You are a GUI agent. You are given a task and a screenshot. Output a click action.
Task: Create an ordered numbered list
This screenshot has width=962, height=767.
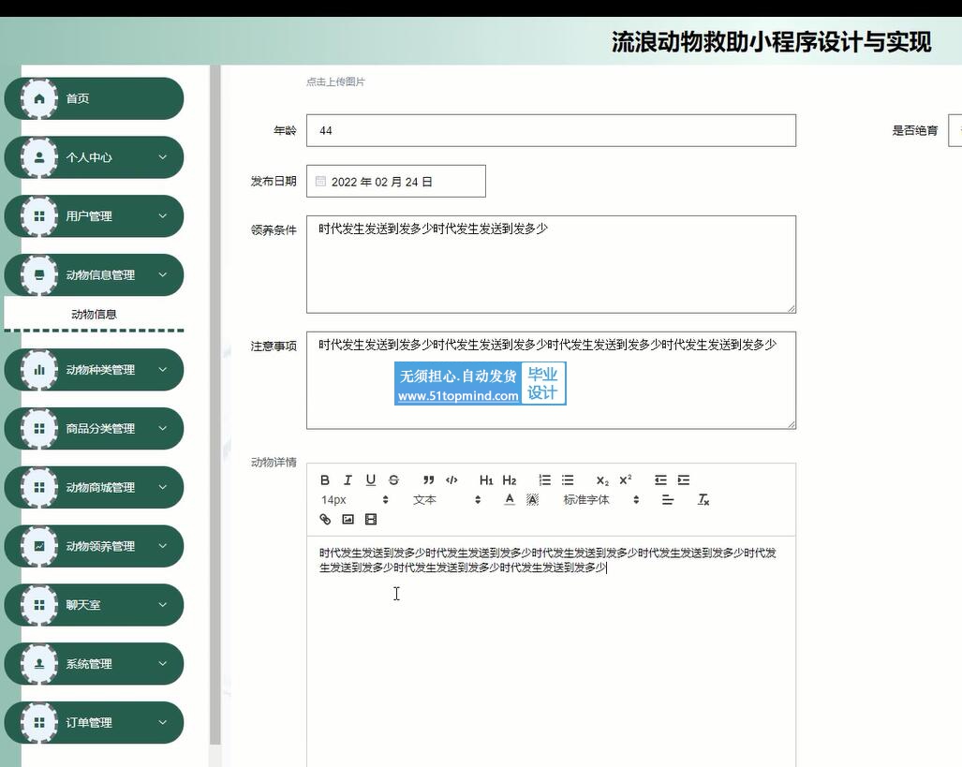[x=545, y=479]
